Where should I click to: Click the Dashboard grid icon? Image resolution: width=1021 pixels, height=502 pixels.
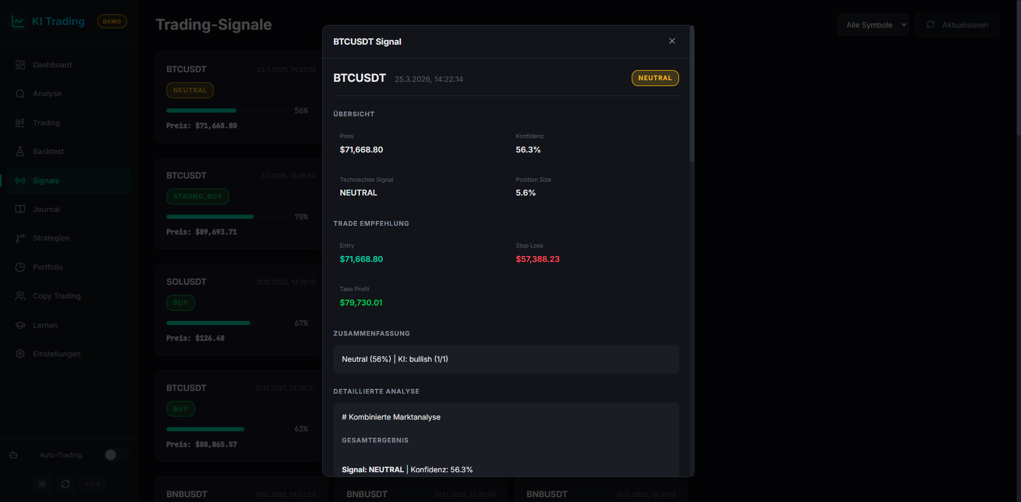click(x=20, y=65)
